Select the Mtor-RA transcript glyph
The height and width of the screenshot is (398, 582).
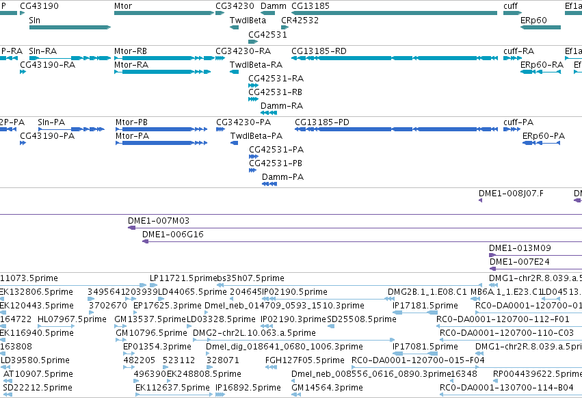[x=163, y=72]
